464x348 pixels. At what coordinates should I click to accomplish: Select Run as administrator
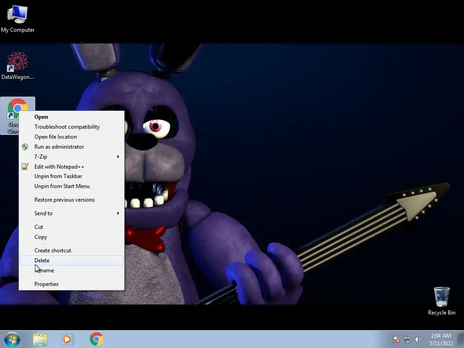click(x=72, y=147)
